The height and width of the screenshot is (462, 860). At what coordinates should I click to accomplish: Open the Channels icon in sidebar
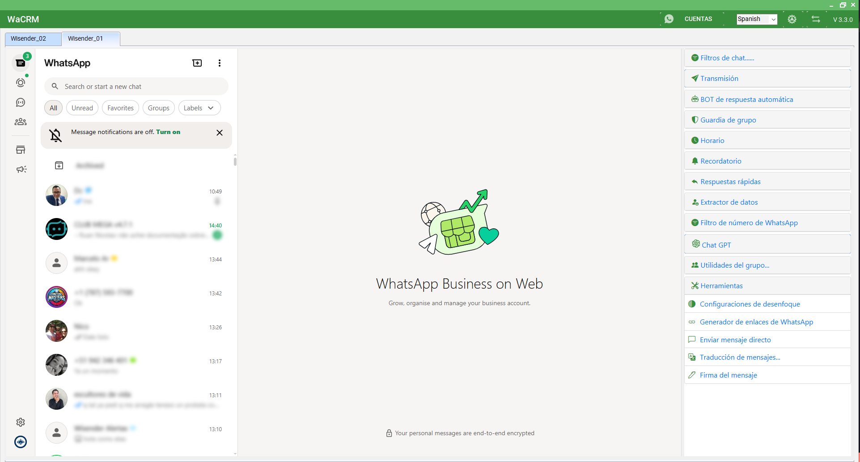tap(21, 102)
